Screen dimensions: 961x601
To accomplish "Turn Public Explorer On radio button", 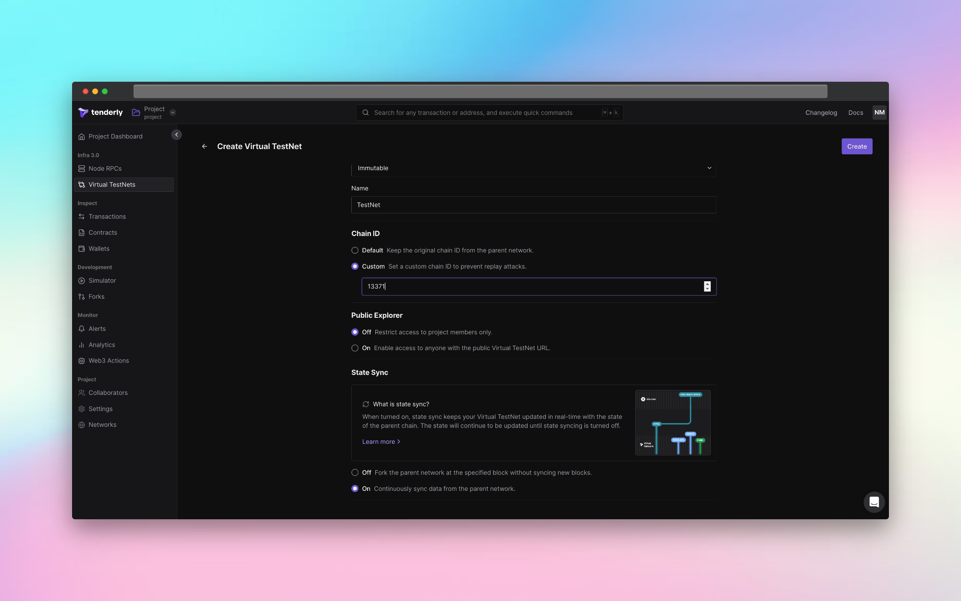I will [355, 348].
